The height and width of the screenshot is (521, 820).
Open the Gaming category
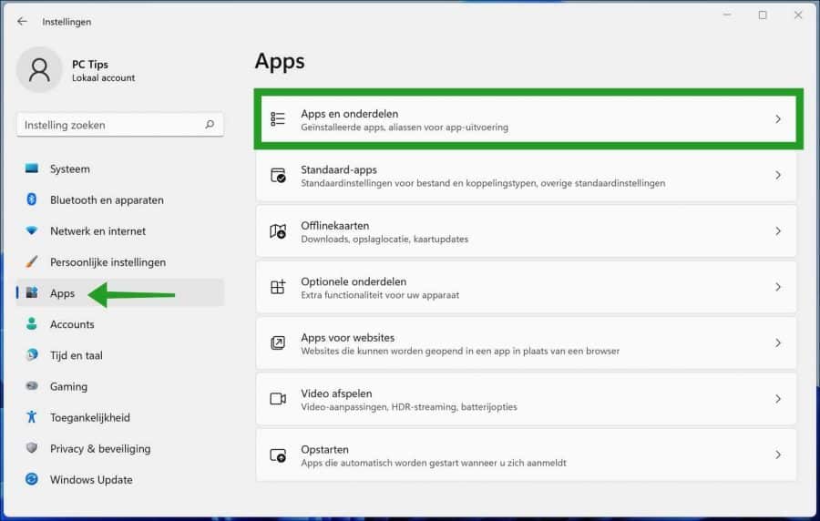120,386
